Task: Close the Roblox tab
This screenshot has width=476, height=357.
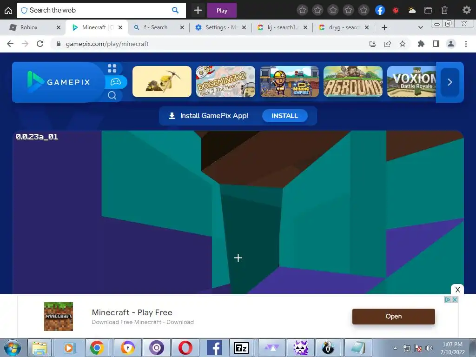Action: click(x=59, y=27)
